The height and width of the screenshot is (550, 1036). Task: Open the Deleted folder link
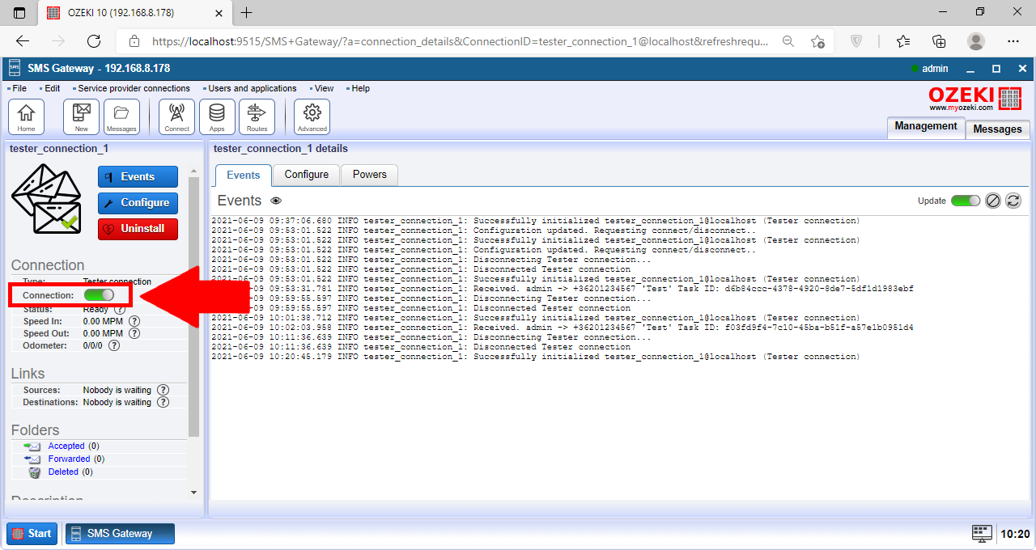pos(63,472)
